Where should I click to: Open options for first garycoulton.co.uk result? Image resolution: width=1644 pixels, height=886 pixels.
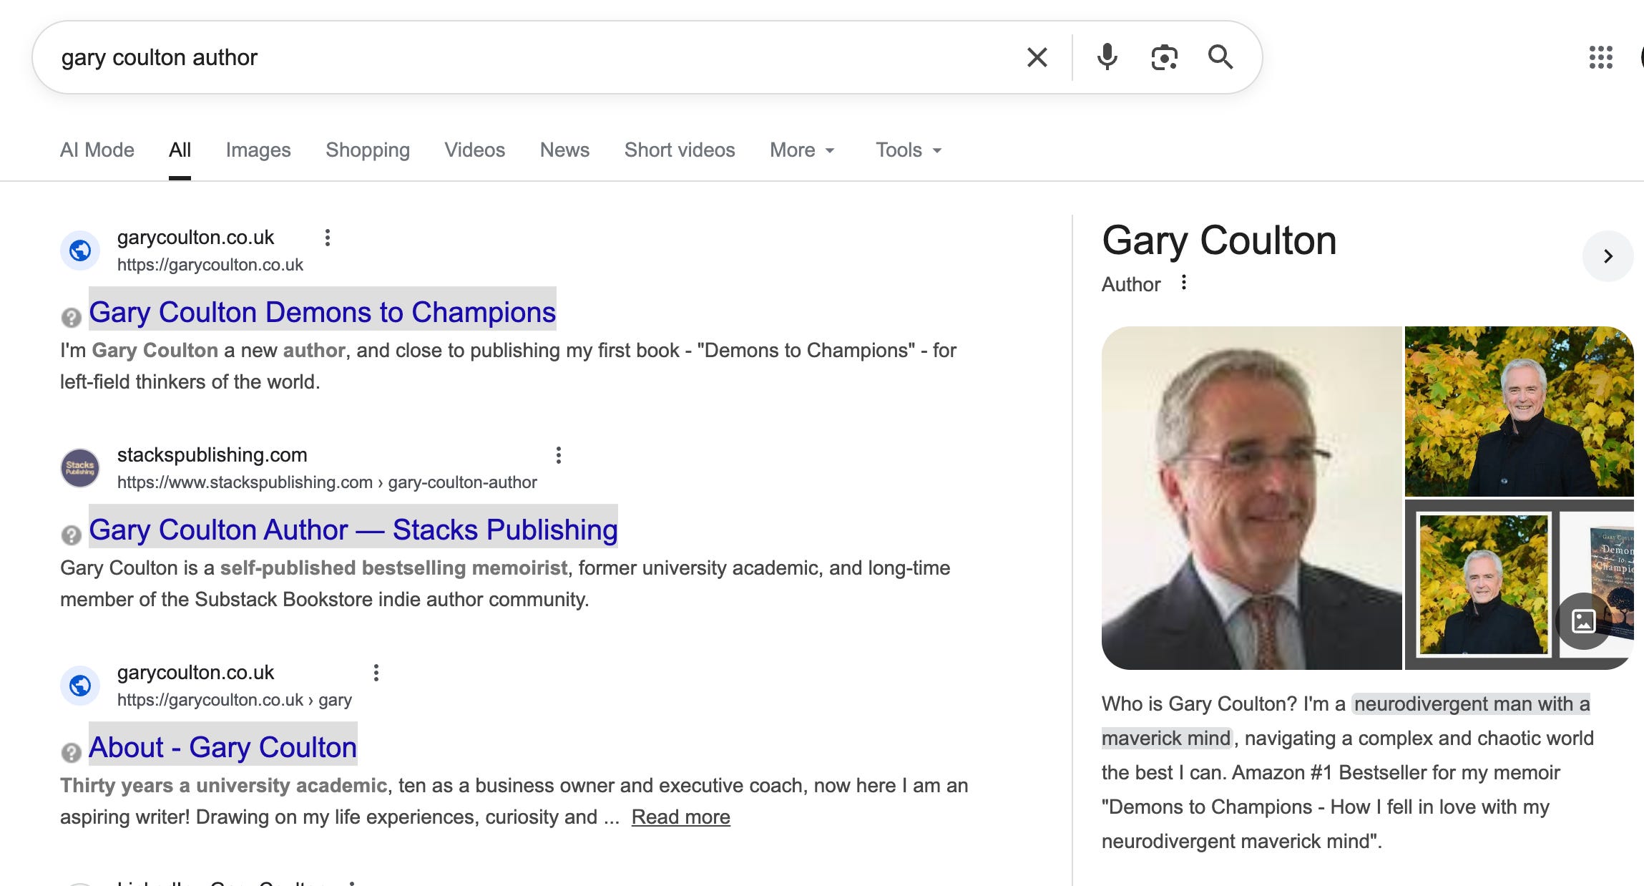pos(328,238)
